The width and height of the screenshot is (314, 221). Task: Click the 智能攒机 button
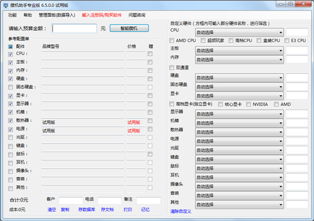[x=130, y=28]
